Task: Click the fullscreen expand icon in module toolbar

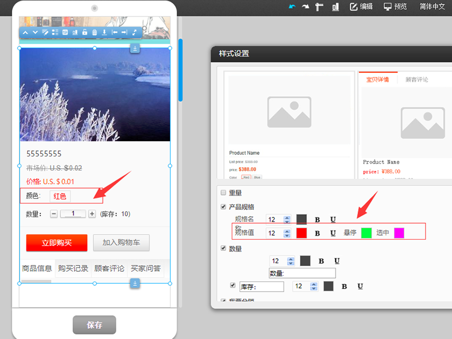Action: click(x=134, y=32)
